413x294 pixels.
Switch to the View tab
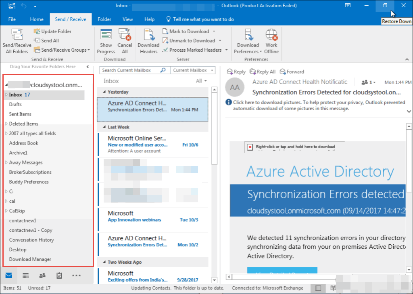[x=128, y=19]
